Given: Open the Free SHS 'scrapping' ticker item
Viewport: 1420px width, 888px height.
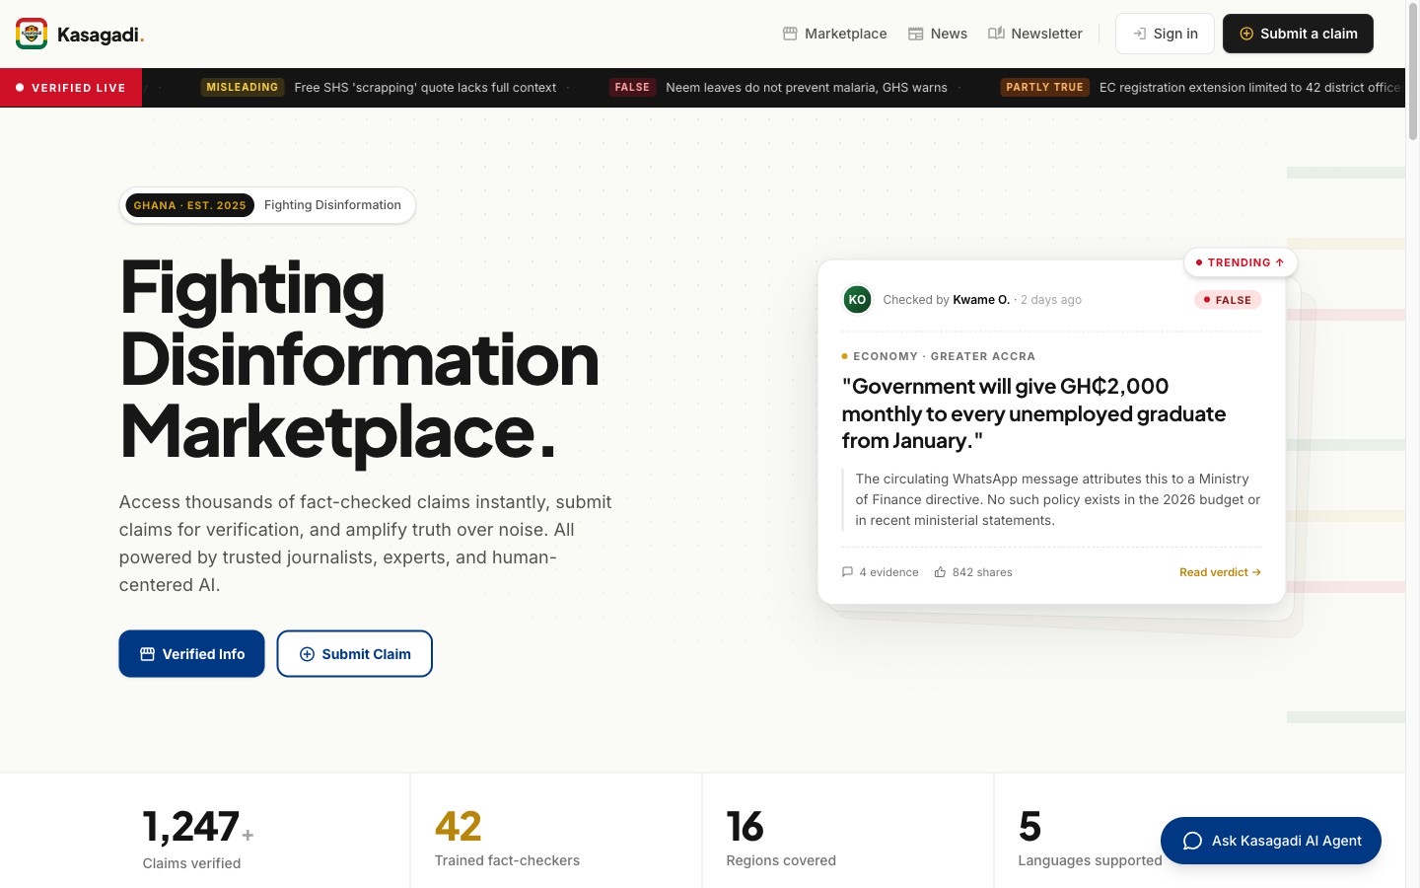Looking at the screenshot, I should (x=425, y=88).
